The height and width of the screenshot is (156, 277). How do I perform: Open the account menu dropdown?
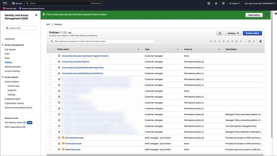(260, 3)
